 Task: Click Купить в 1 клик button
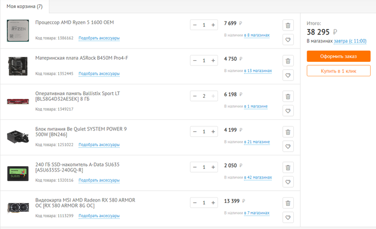coord(338,71)
